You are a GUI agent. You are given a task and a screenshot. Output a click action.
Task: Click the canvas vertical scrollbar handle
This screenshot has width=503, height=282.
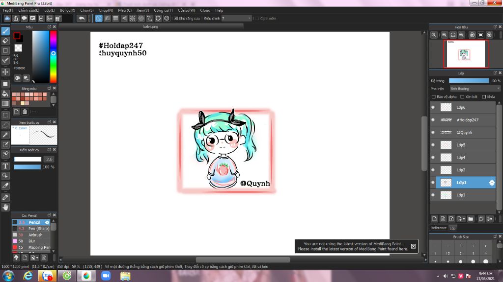coord(424,143)
